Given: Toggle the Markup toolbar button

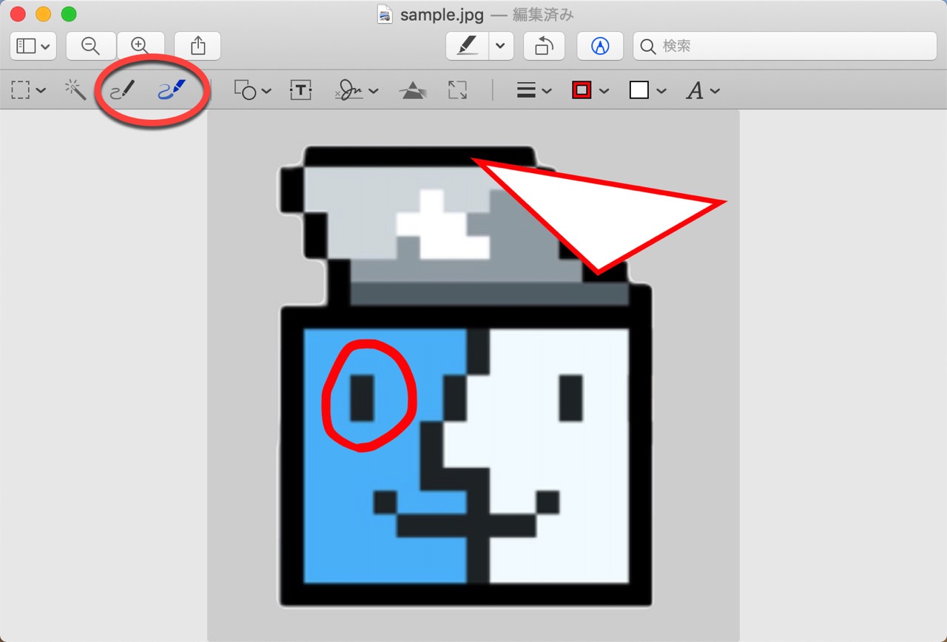Looking at the screenshot, I should (x=600, y=46).
